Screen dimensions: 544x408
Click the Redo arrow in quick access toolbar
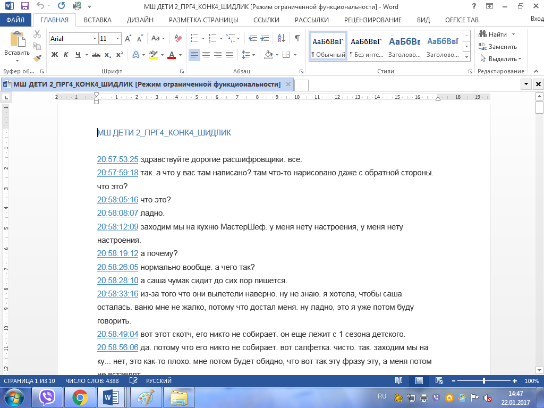tap(62, 6)
